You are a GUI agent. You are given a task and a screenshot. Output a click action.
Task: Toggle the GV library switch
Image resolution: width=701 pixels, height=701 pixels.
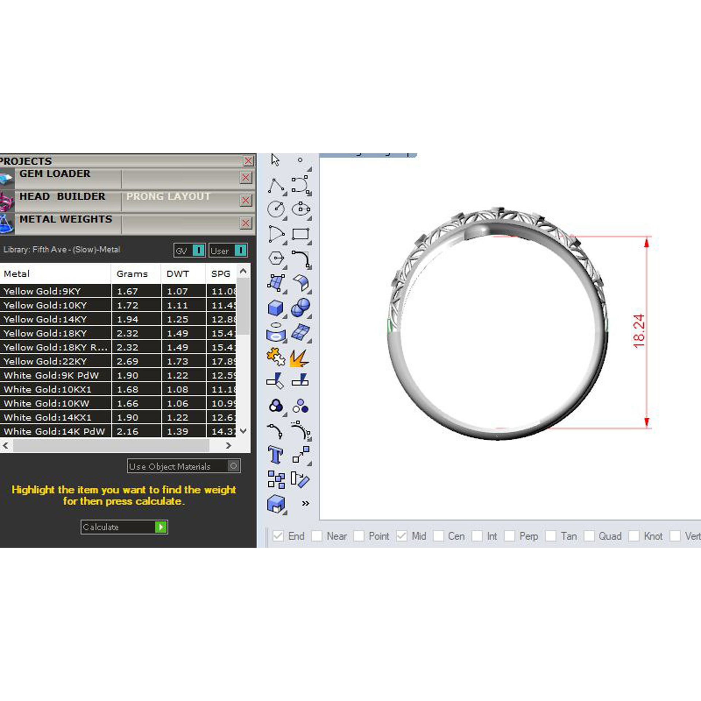198,250
